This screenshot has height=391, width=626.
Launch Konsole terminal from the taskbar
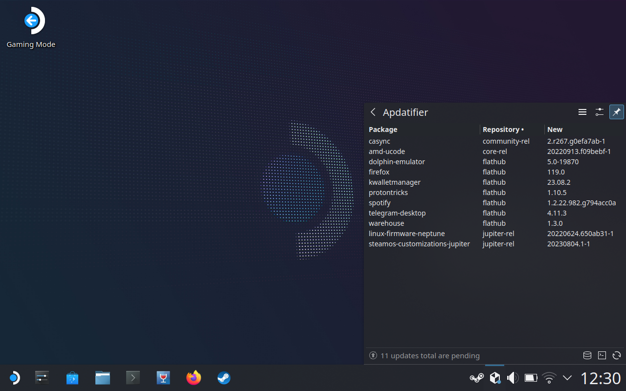[x=133, y=378]
